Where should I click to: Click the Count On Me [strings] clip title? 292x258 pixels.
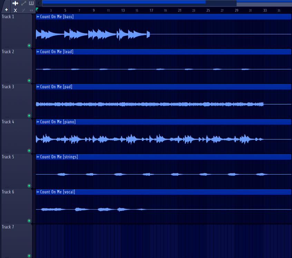(59, 157)
